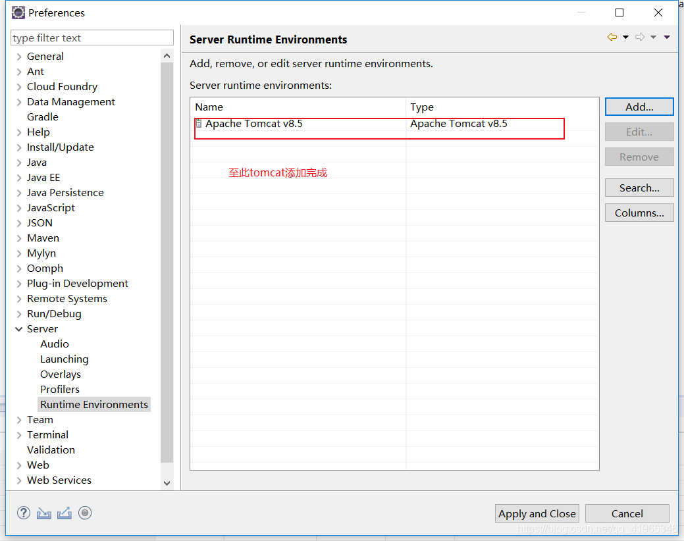
Task: Select the Launching page under Server
Action: click(x=65, y=359)
